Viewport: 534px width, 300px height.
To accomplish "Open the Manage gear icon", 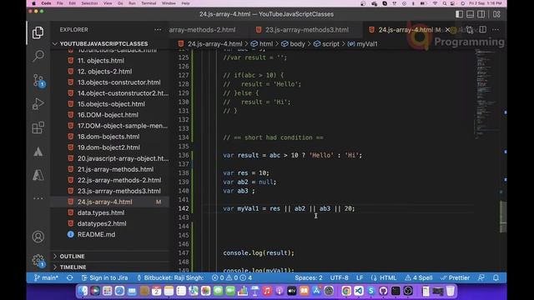I will click(x=38, y=261).
